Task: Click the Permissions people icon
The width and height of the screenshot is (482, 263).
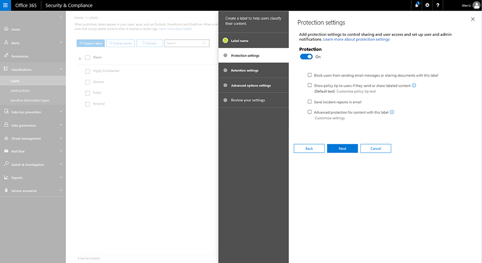Action: click(x=6, y=56)
